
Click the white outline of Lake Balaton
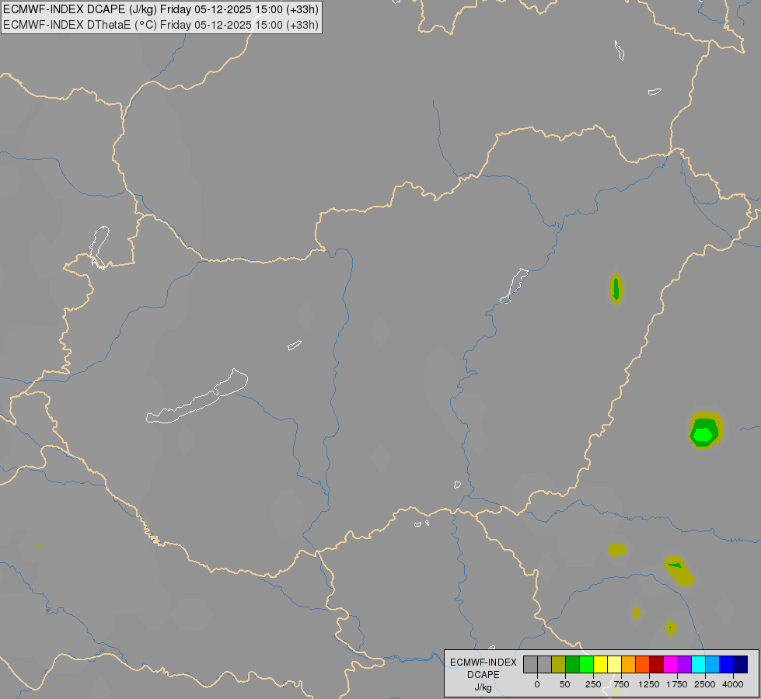(197, 396)
